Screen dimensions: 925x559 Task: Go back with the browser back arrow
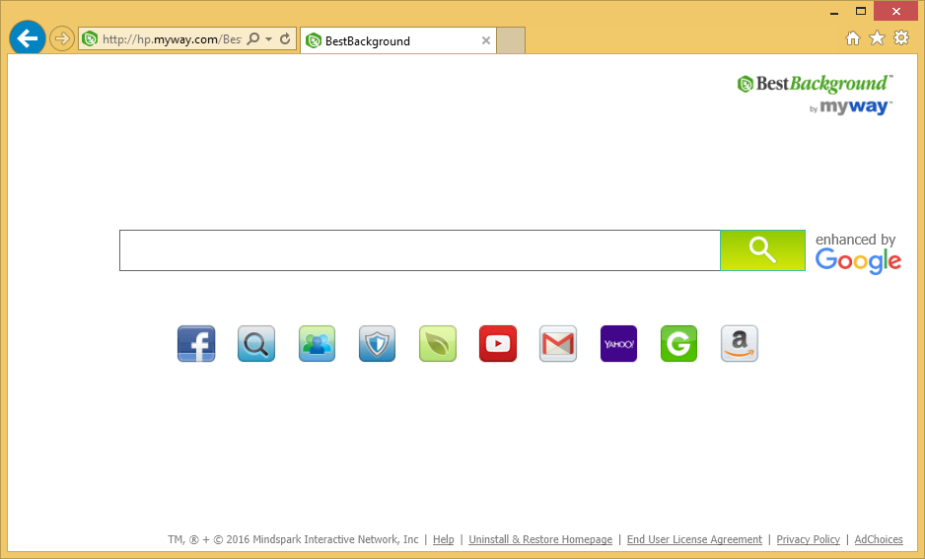click(28, 38)
